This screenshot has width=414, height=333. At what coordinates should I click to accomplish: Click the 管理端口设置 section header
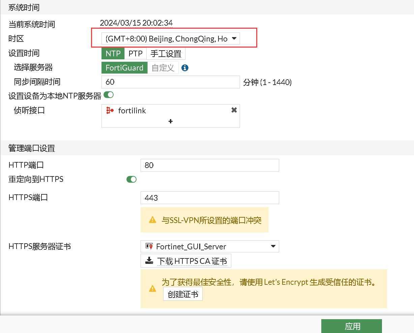tap(32, 148)
